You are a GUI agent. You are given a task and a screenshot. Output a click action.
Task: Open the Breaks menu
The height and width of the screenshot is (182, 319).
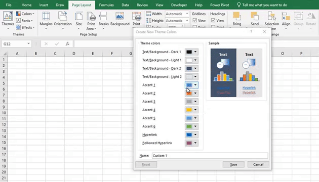click(x=104, y=21)
